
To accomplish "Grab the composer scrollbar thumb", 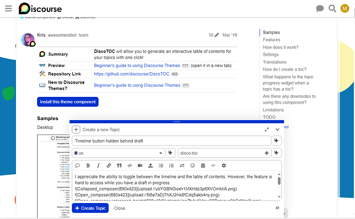I will pos(279,181).
